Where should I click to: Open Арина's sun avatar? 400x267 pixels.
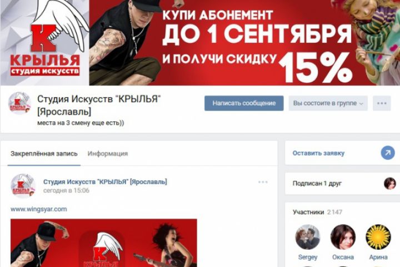378,237
